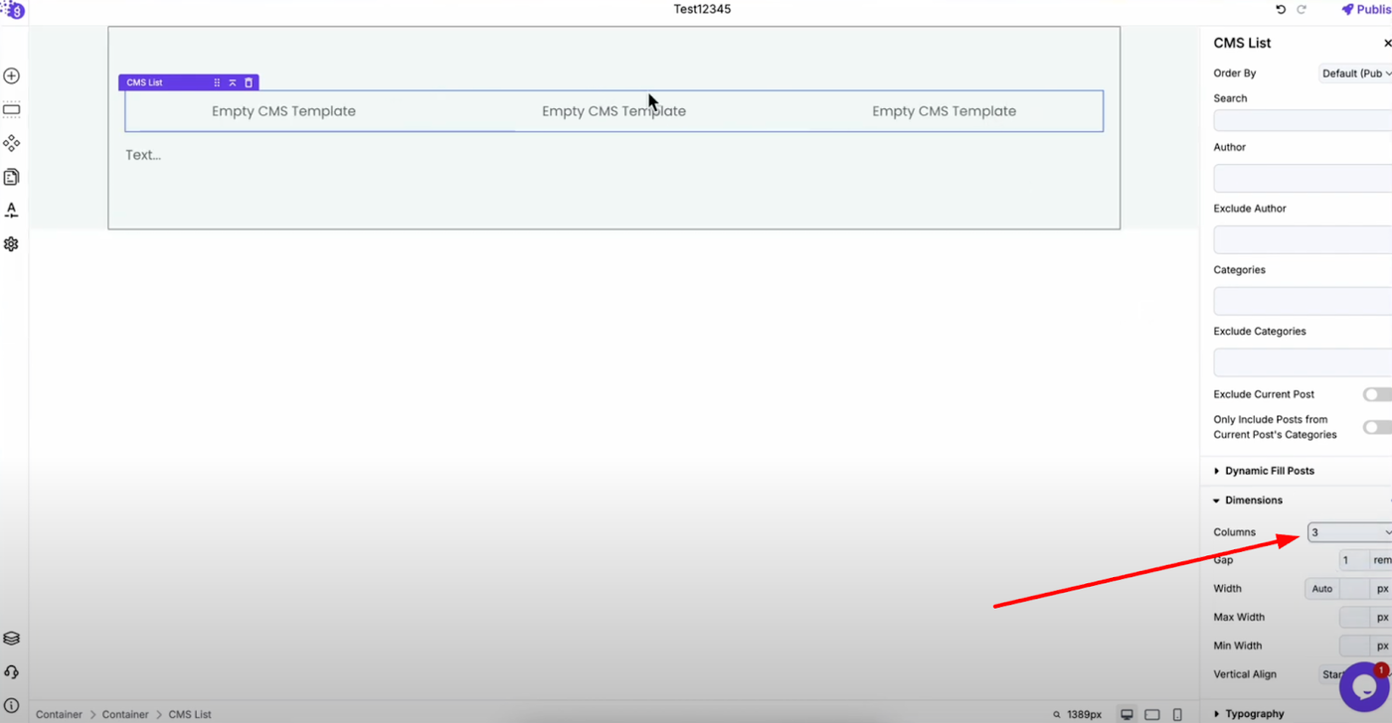The width and height of the screenshot is (1392, 723).
Task: Click the root Container breadcrumb
Action: coord(59,714)
